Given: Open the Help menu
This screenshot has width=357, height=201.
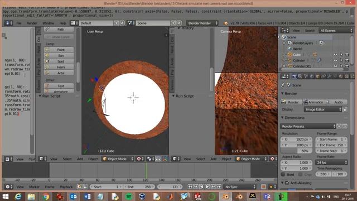Looking at the screenshot, I should tap(62, 23).
